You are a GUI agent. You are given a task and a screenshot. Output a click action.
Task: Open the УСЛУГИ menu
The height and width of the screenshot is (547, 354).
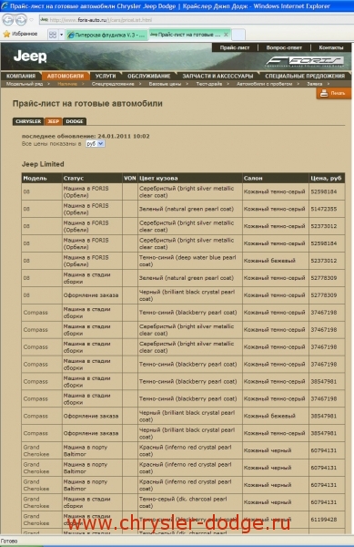pyautogui.click(x=106, y=76)
